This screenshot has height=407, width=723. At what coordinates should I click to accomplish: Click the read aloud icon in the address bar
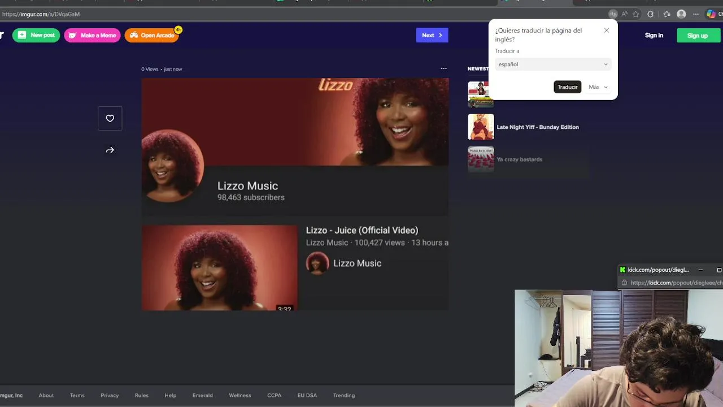[x=625, y=14]
